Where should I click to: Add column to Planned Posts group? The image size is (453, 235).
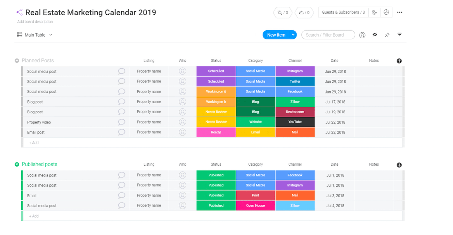click(x=399, y=61)
